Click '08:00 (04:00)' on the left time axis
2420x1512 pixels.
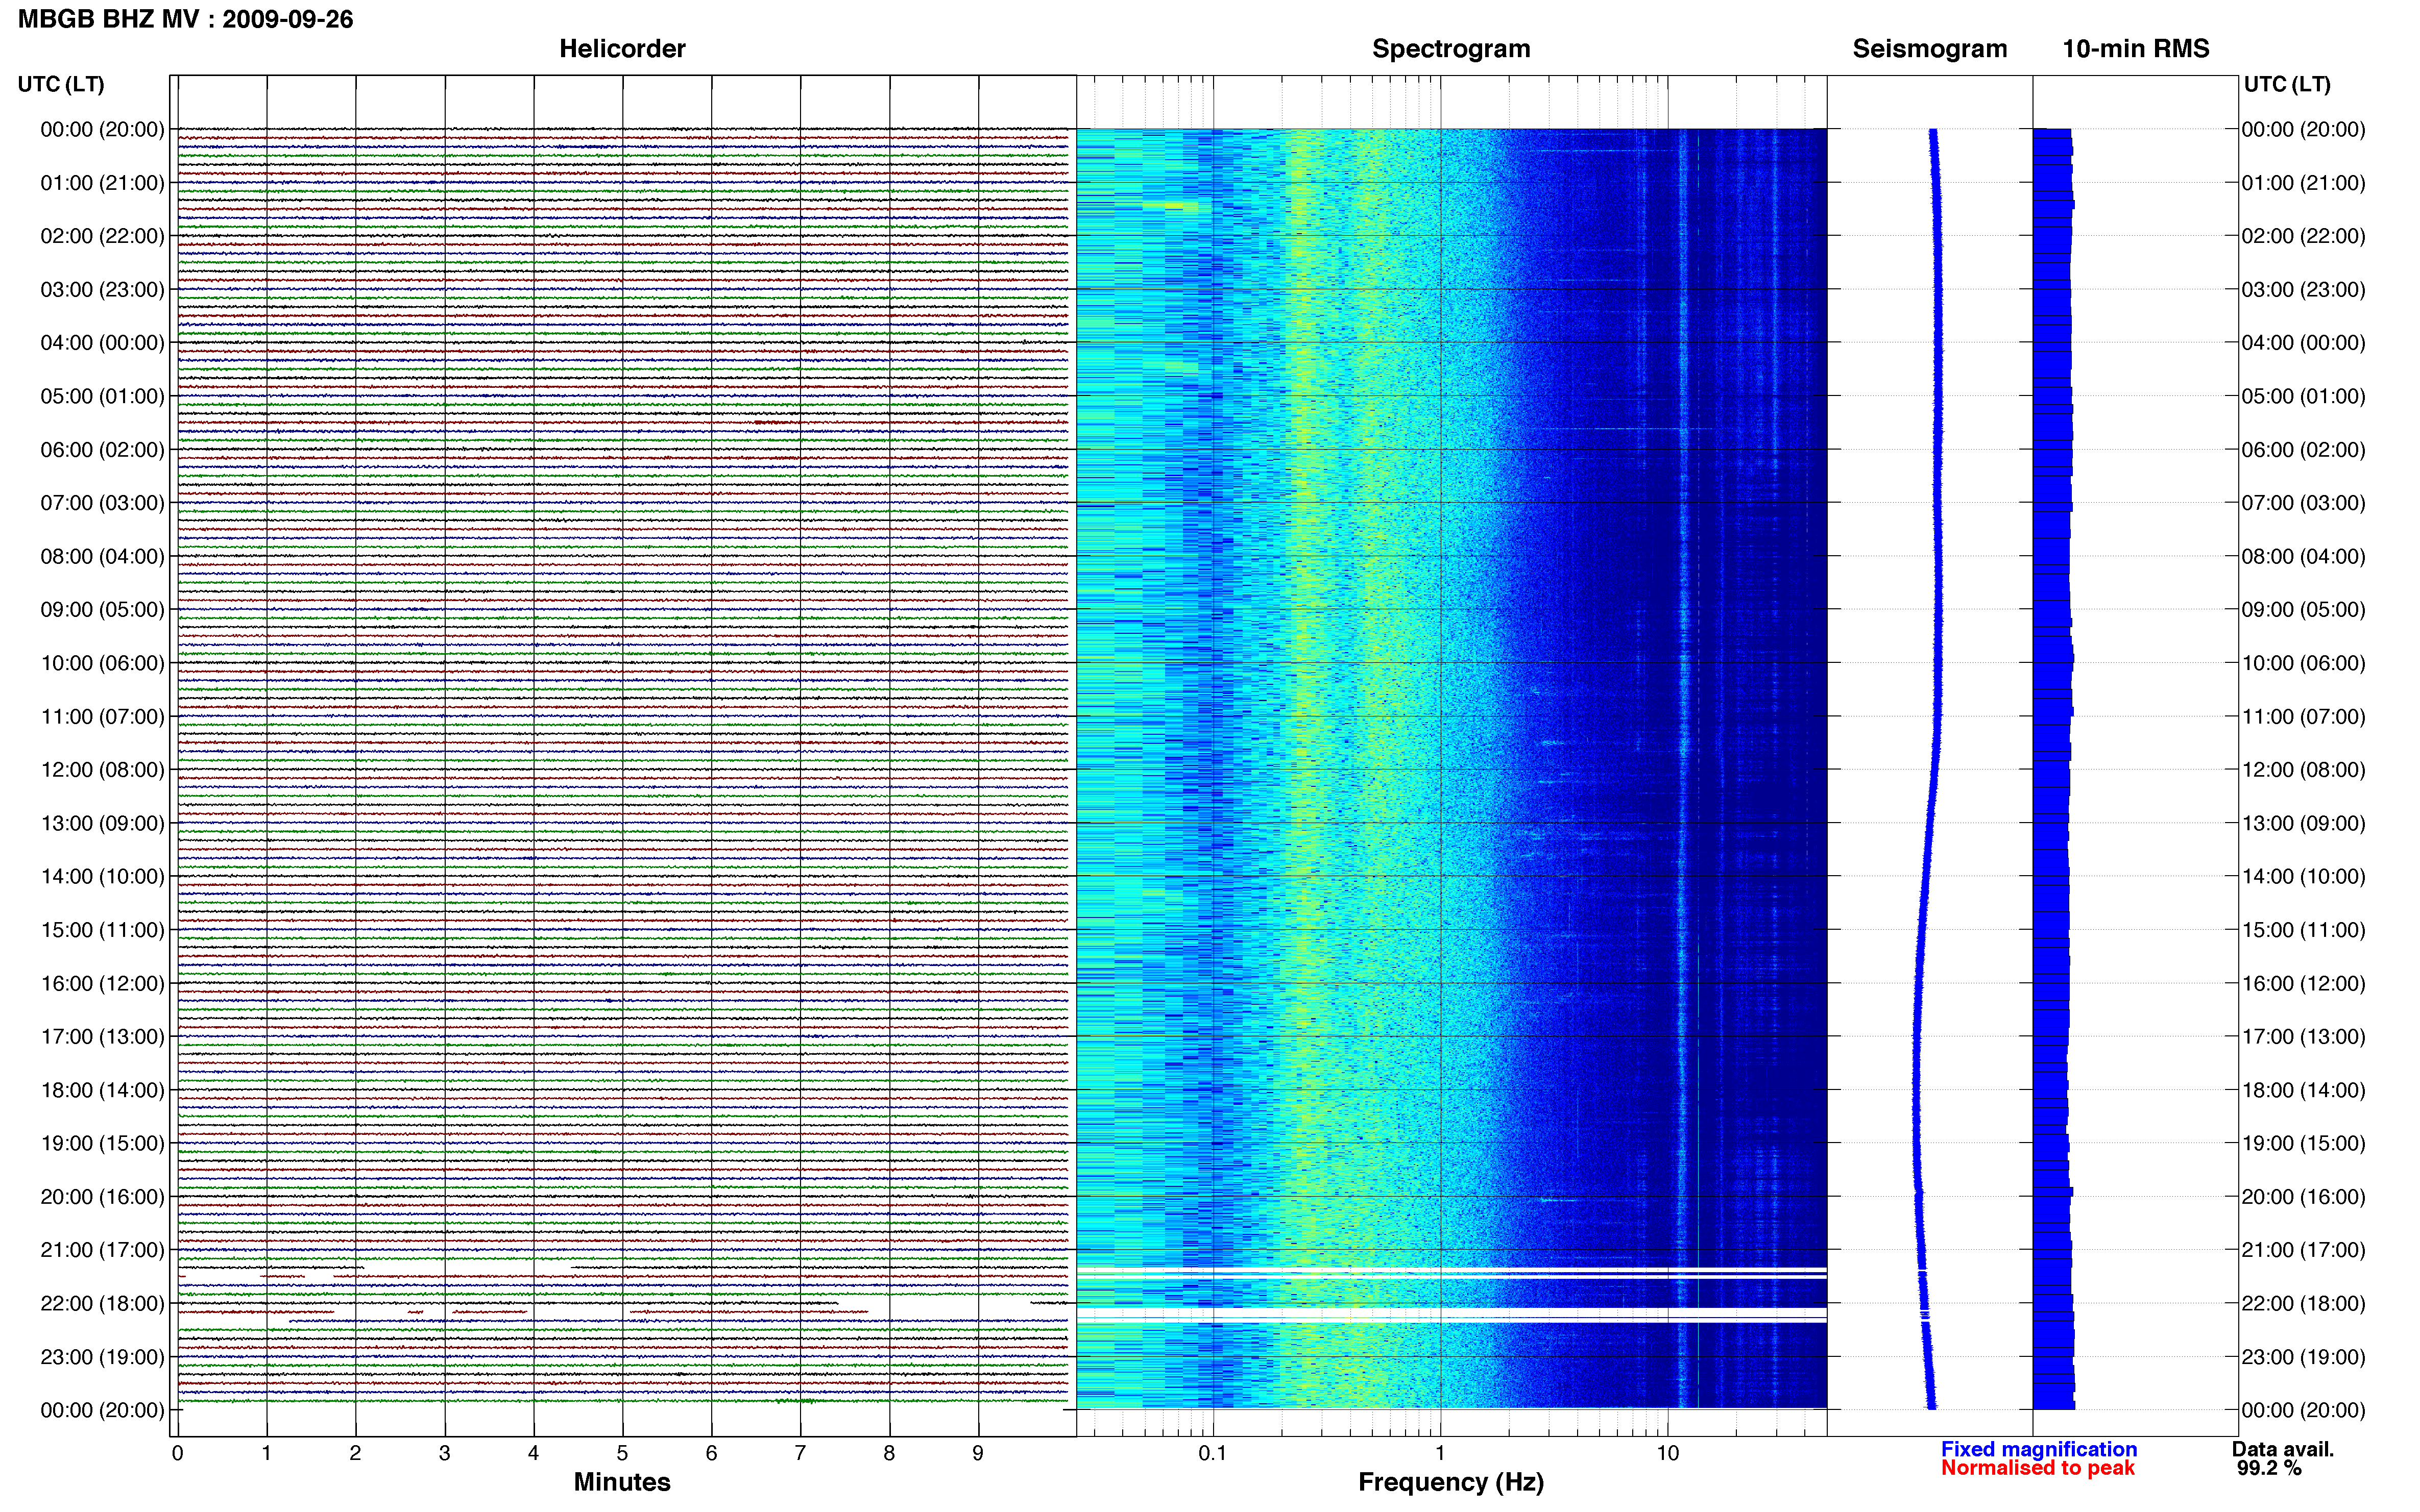pos(102,556)
